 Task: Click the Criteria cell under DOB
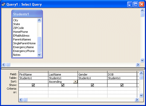[122, 89]
